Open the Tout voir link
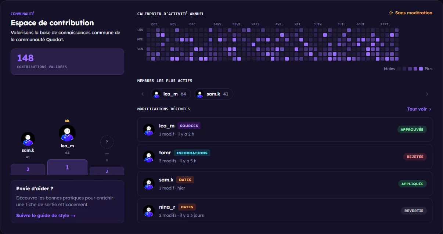The width and height of the screenshot is (443, 234). [x=419, y=109]
